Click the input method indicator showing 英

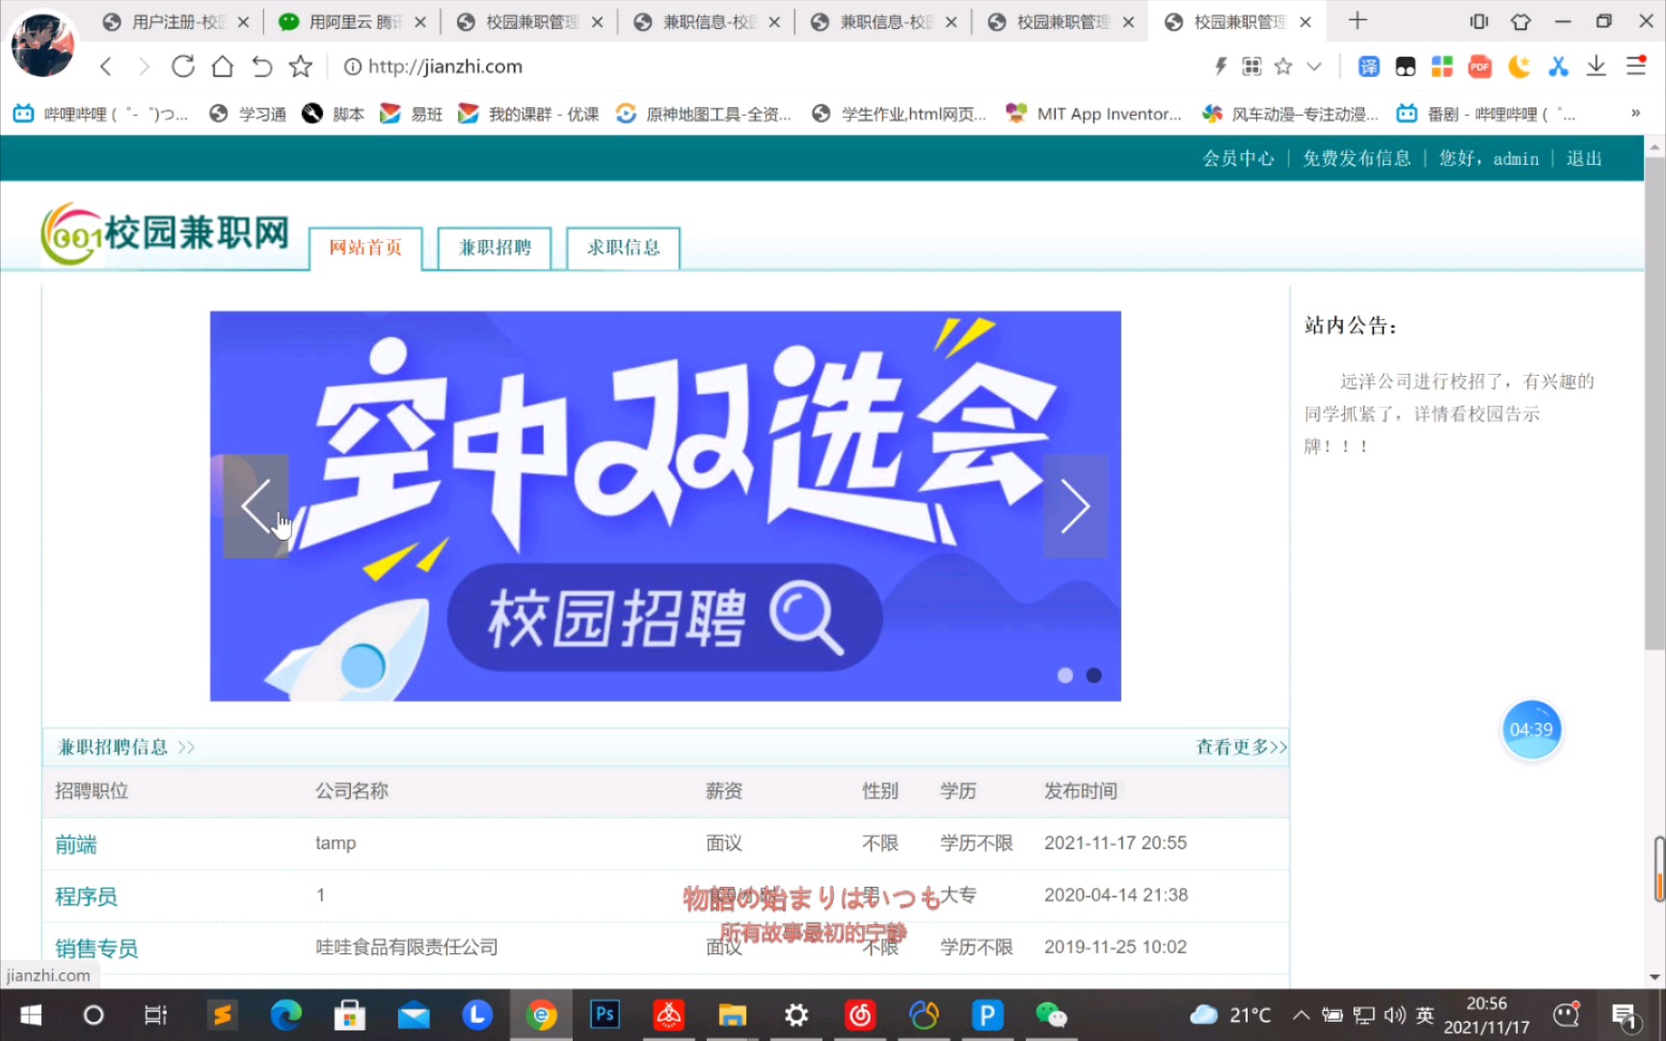(1425, 1014)
